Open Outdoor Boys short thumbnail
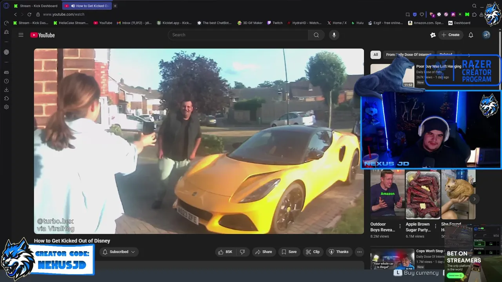The width and height of the screenshot is (502, 282). pos(387,195)
